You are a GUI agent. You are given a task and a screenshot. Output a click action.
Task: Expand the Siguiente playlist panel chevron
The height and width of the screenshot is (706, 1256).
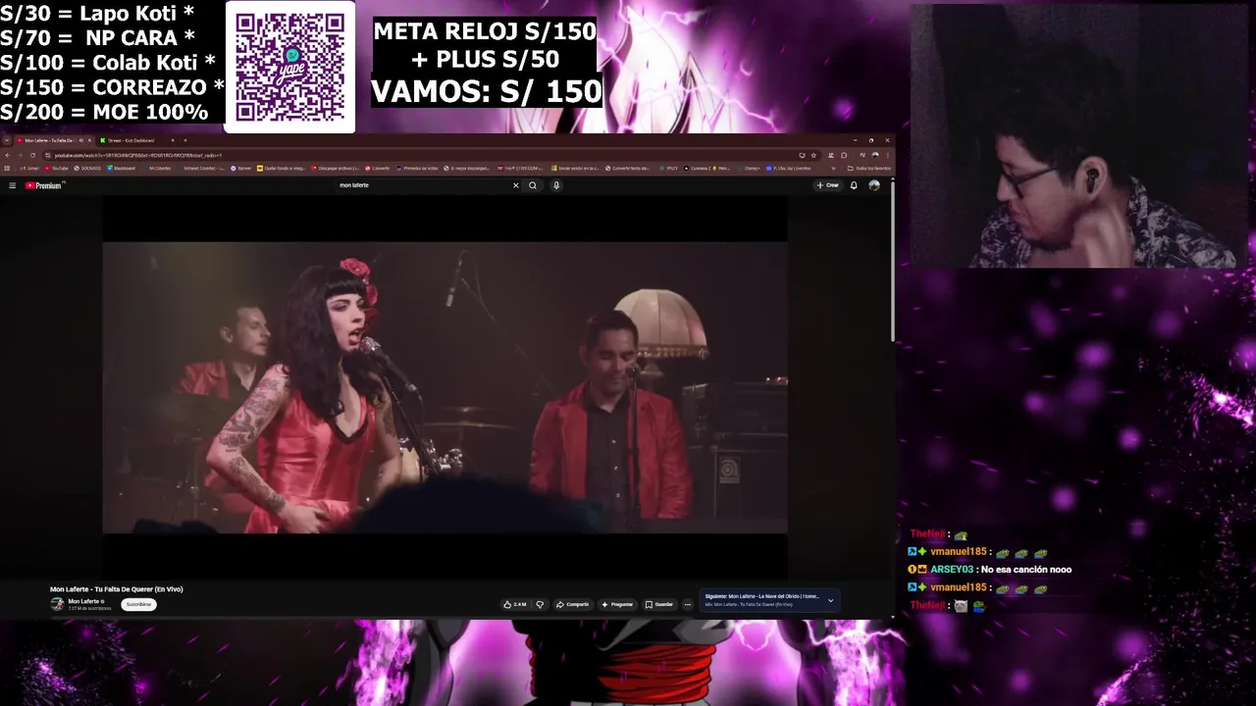tap(830, 600)
